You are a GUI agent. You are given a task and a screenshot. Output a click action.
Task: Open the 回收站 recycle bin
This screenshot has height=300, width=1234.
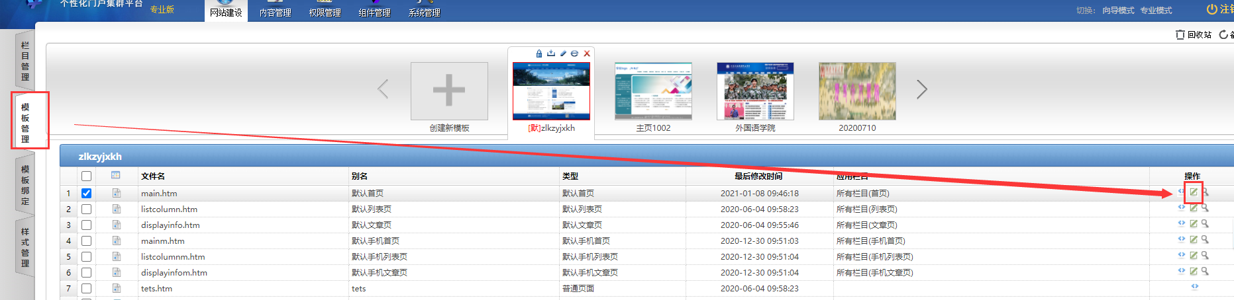[x=1194, y=35]
